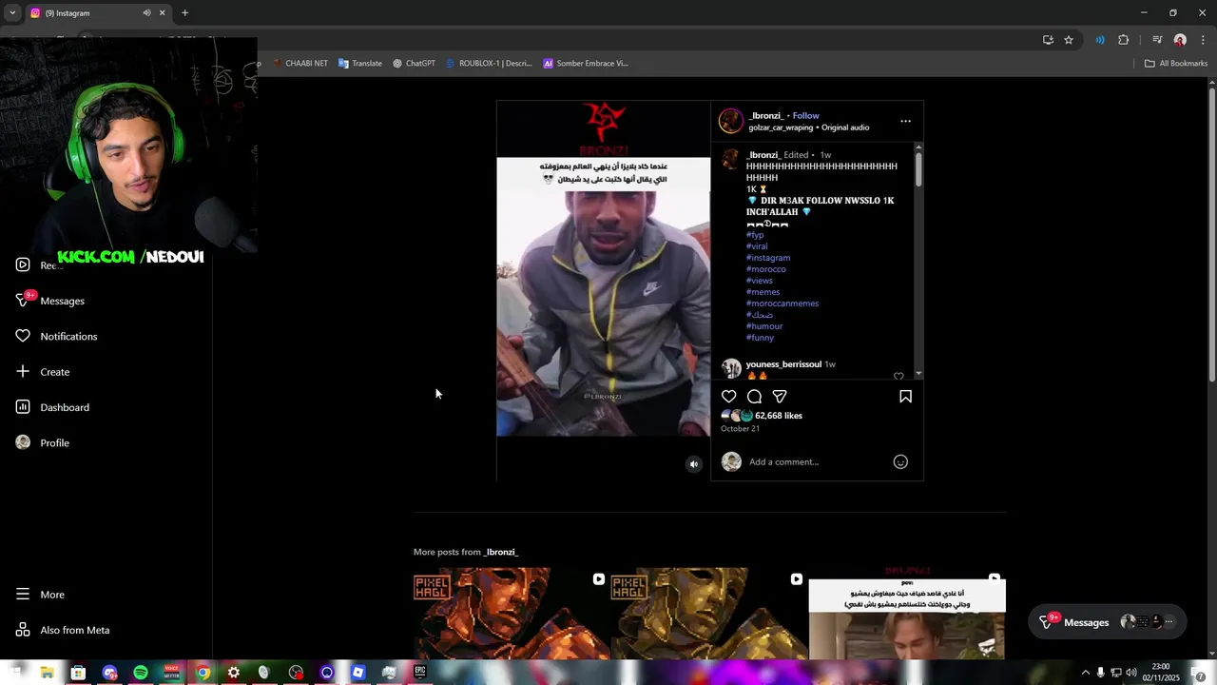Screen dimensions: 1217x685
Task: Open the second golden Pixel Hagl reel thumbnail
Action: point(709,615)
